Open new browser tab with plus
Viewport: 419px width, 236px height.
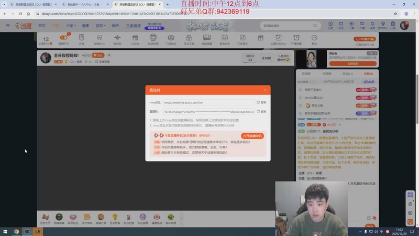coord(168,4)
